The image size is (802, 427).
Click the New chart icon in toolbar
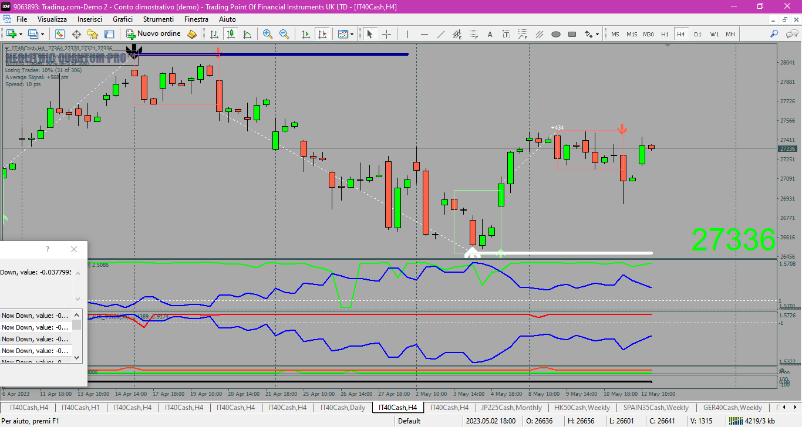(x=11, y=34)
